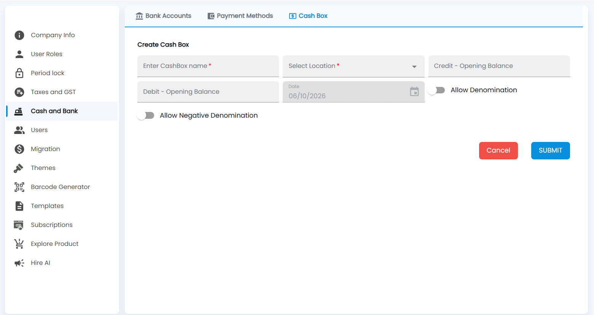Open the Barcode Generator page

(x=62, y=187)
